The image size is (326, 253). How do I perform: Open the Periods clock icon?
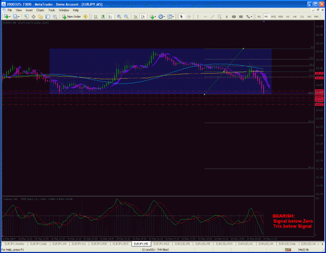coord(161,17)
